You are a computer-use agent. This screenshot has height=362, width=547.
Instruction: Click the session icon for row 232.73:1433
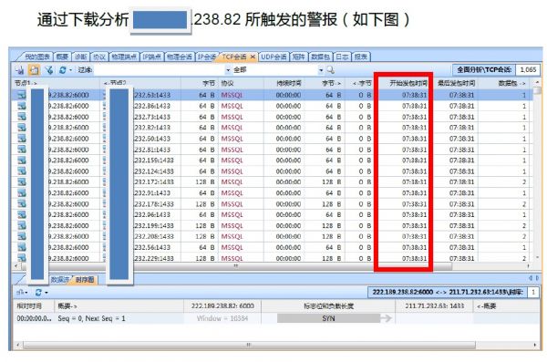[x=22, y=117]
